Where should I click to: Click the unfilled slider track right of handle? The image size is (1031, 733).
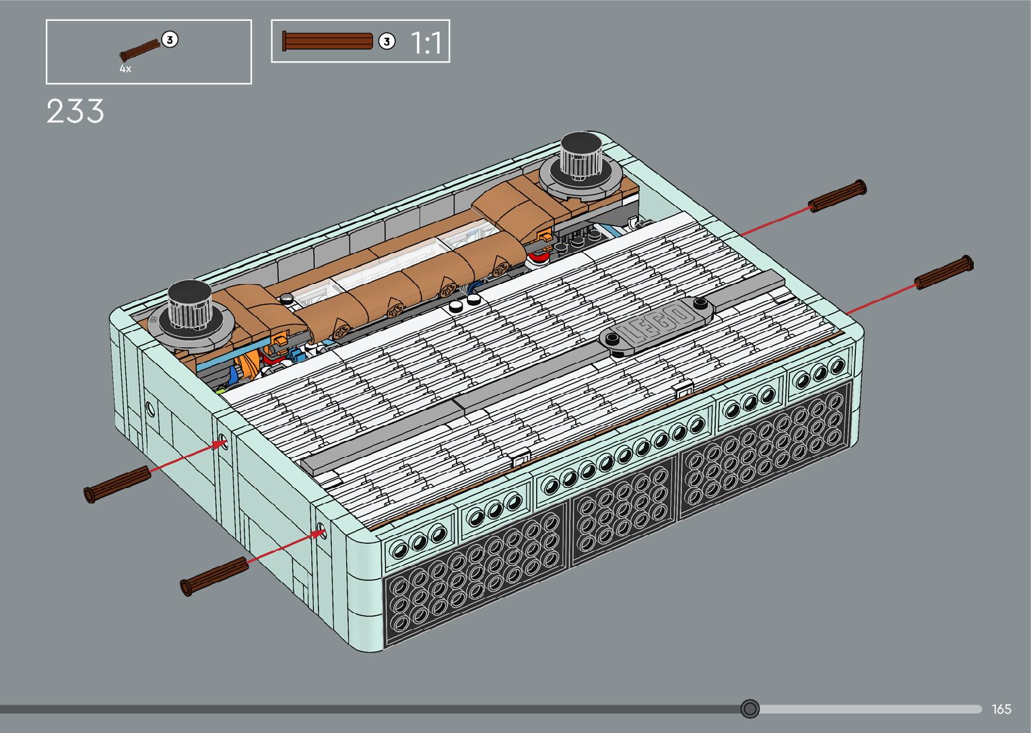tap(869, 709)
